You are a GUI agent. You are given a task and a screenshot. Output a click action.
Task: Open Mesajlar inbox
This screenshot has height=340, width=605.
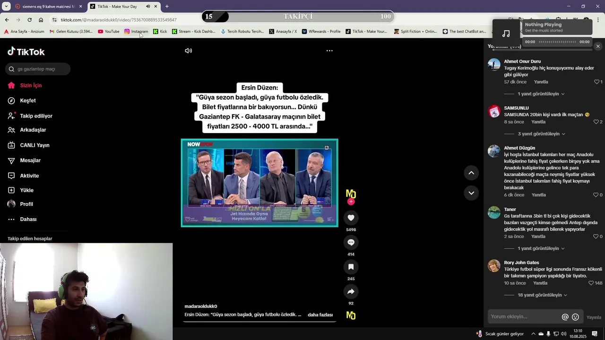pyautogui.click(x=30, y=161)
